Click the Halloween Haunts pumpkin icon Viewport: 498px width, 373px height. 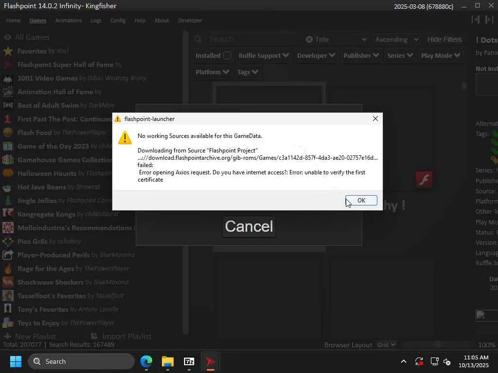point(8,173)
